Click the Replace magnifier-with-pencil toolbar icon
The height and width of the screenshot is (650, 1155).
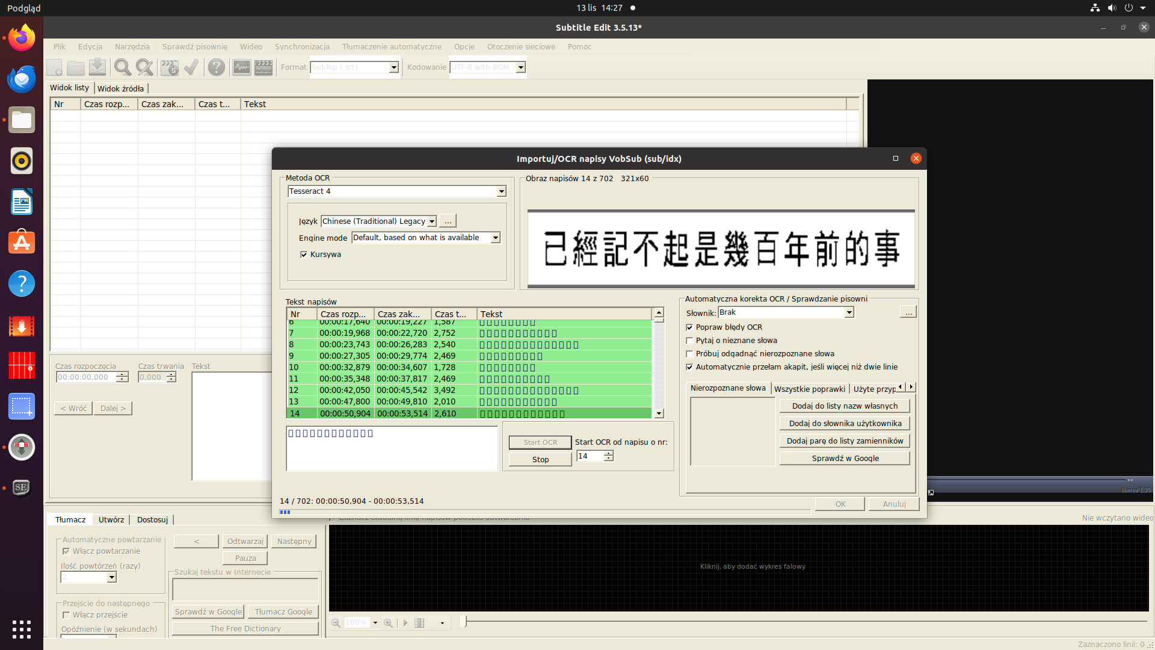[144, 67]
